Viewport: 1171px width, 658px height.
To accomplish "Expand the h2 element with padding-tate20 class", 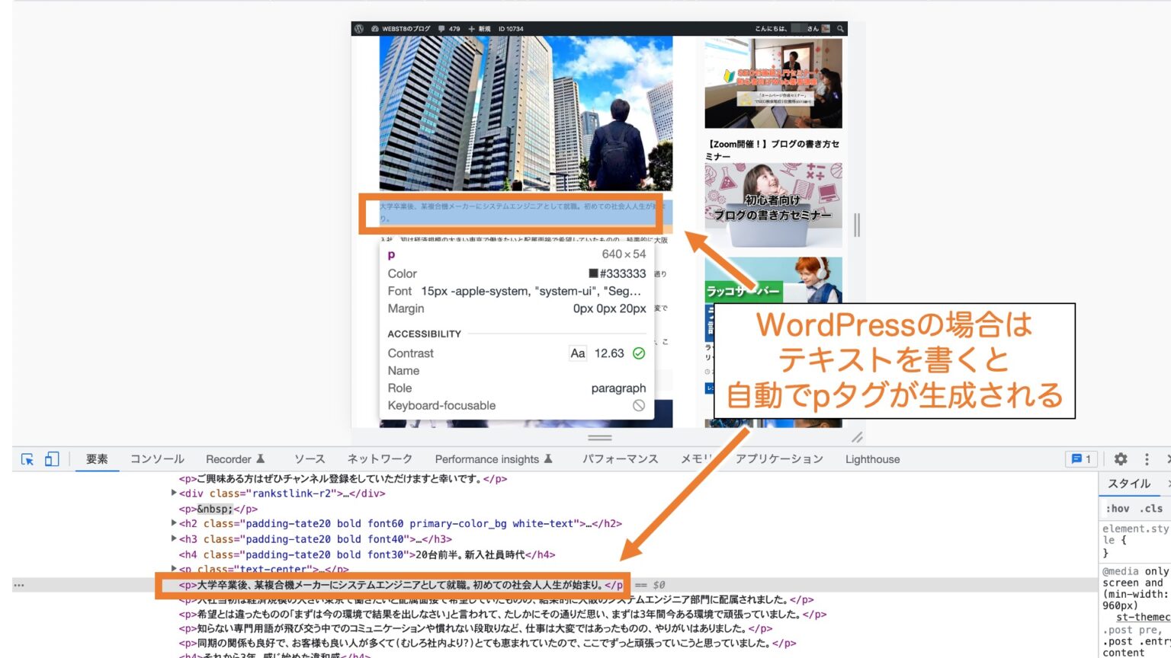I will 174,523.
